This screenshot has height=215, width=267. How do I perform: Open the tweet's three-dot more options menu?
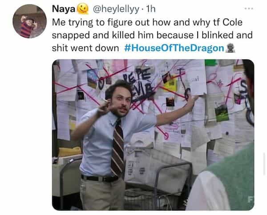click(249, 8)
